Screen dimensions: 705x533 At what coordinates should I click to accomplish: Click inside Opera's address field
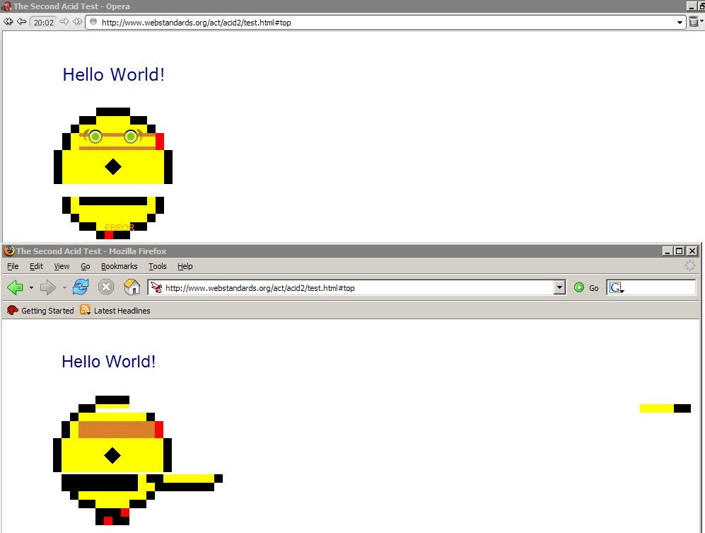tap(387, 23)
